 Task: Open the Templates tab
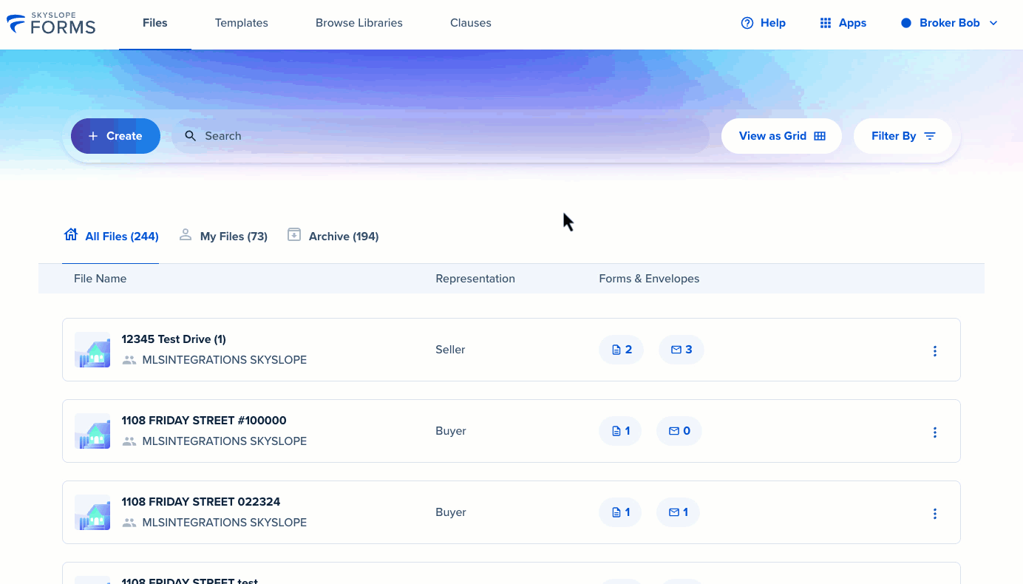(x=242, y=23)
